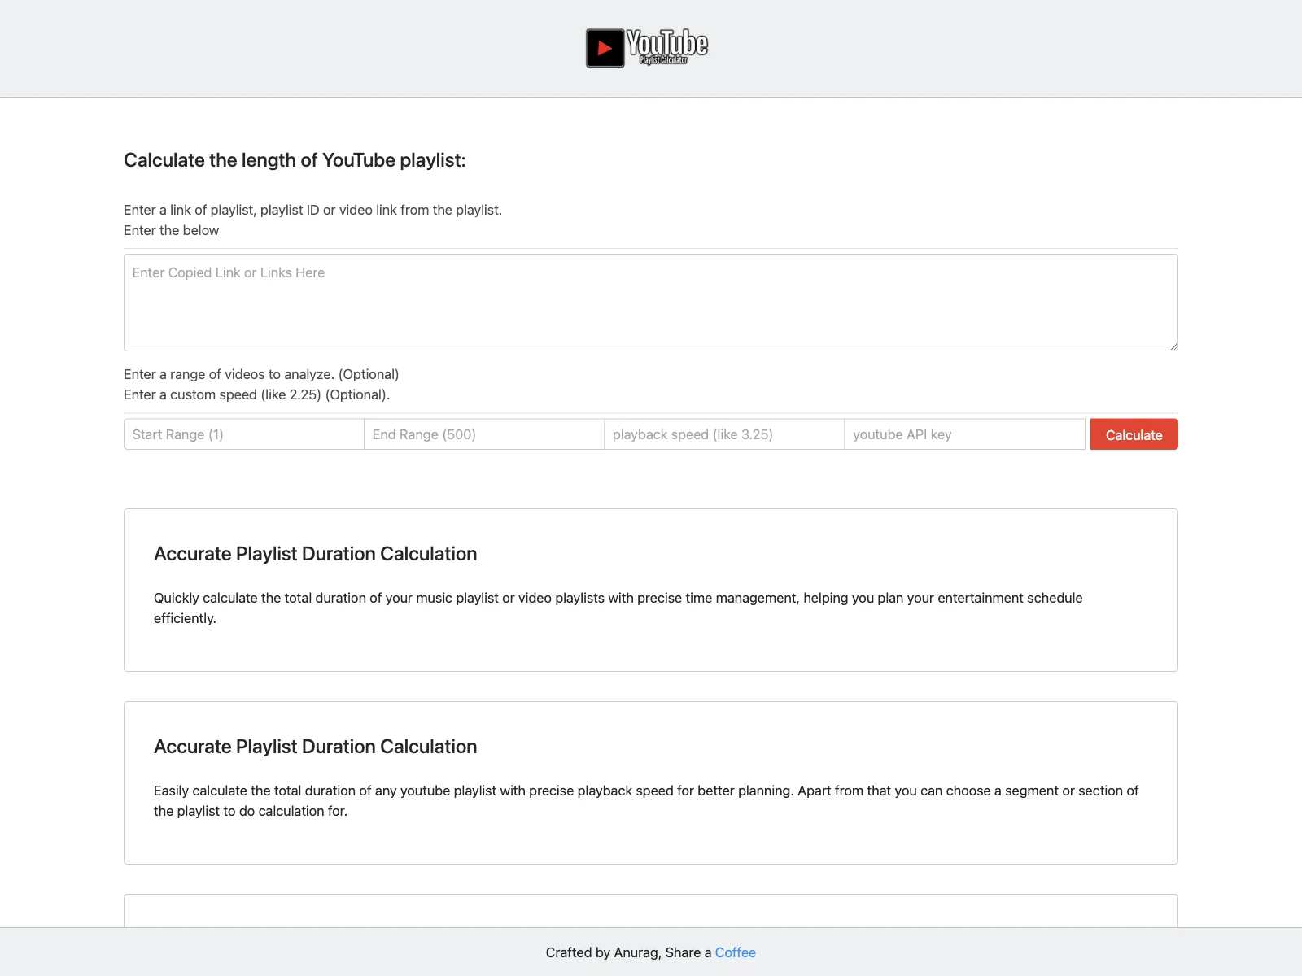
Task: Click the youtube API key field
Action: pos(965,434)
